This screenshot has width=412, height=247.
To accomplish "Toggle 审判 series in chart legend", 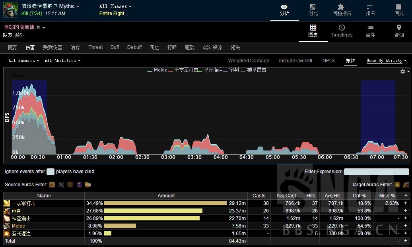I will 231,70.
